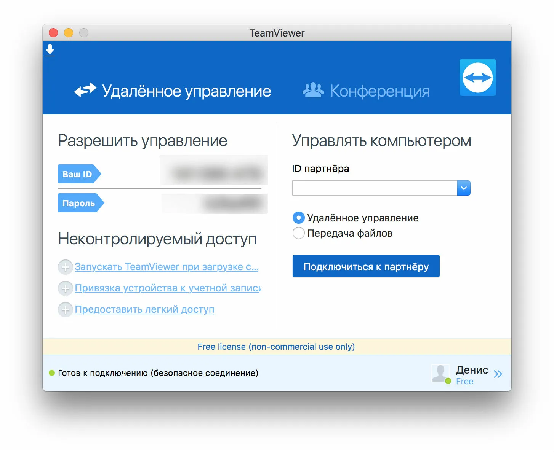Open Запускать TeamViewer при загрузке link
The image size is (554, 452).
pyautogui.click(x=167, y=267)
